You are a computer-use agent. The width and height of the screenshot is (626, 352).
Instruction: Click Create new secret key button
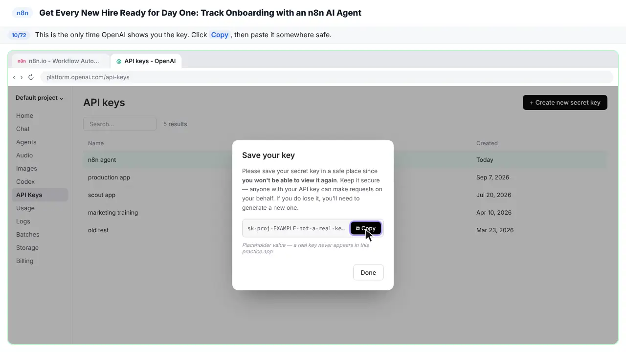[x=565, y=103]
